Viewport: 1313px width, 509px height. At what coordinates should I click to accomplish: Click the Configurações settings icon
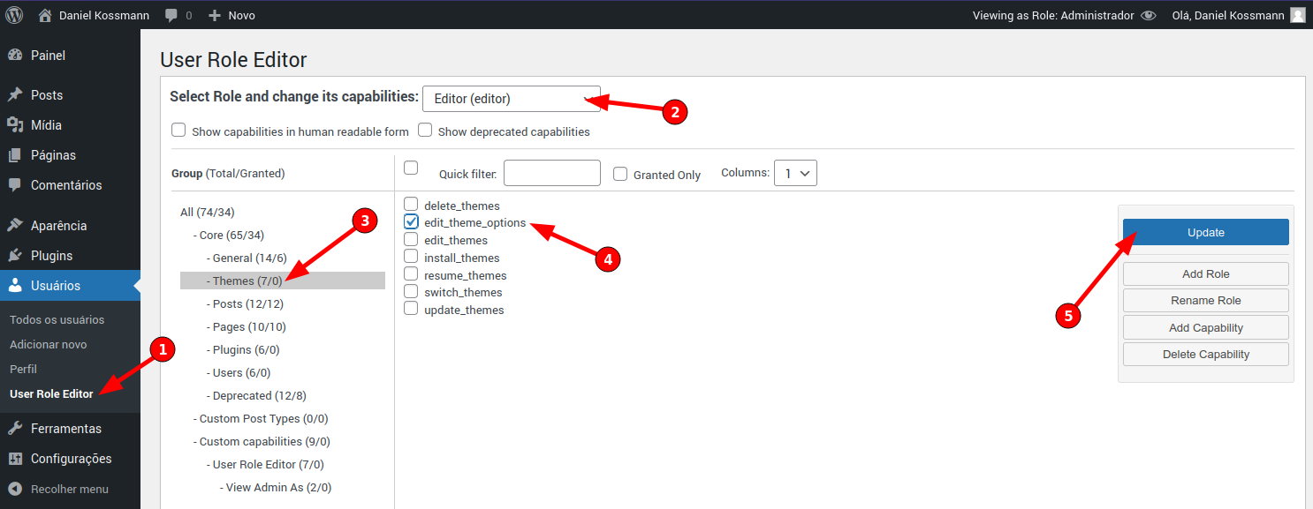tap(15, 459)
